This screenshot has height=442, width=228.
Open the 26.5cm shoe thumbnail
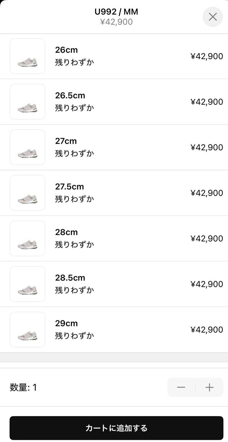27,102
